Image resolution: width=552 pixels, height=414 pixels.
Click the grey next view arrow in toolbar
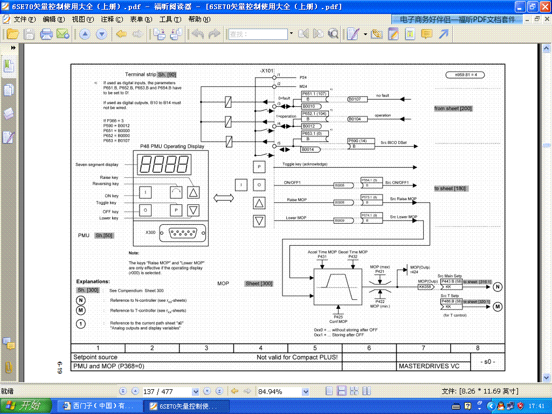(137, 34)
